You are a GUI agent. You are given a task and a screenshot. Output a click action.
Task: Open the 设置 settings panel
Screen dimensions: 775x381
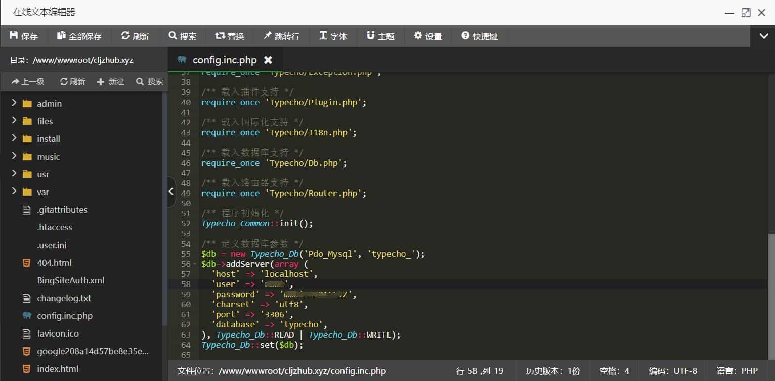428,36
